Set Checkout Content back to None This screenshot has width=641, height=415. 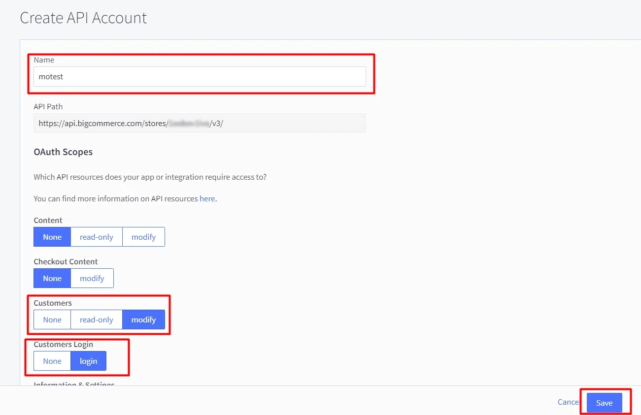pyautogui.click(x=52, y=278)
